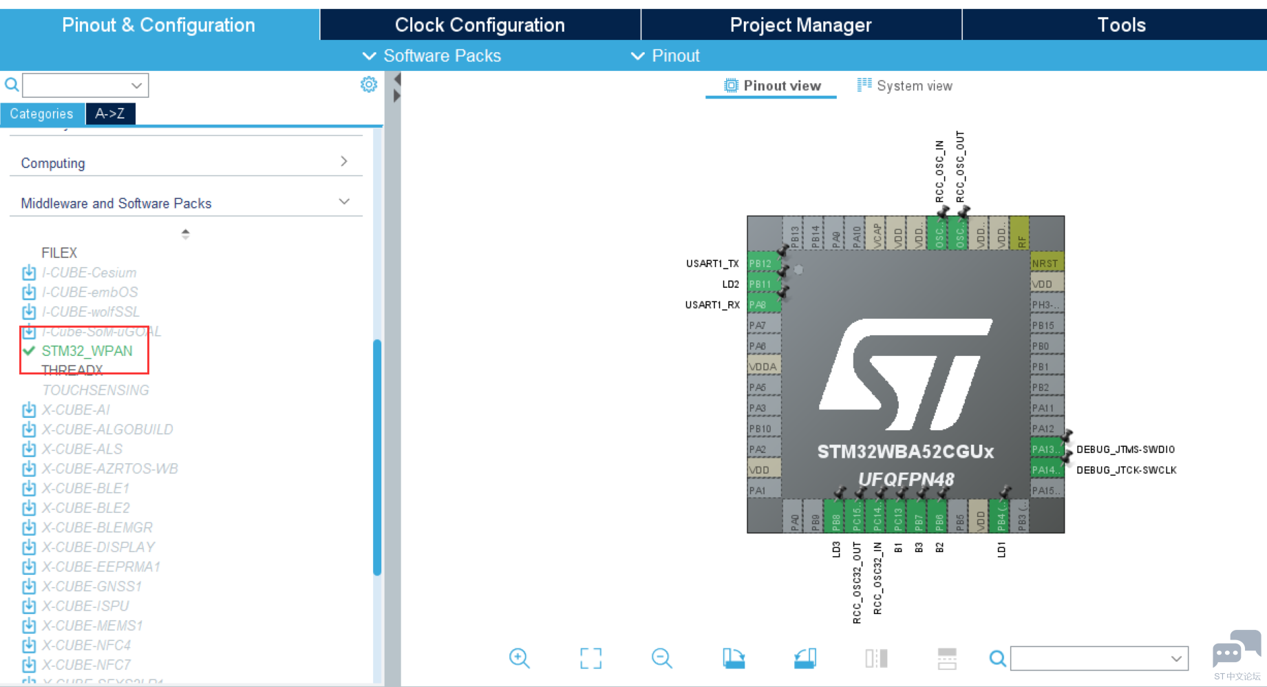Click the download icon beside X-CUBE-NFC4
This screenshot has height=687, width=1267.
pos(29,645)
